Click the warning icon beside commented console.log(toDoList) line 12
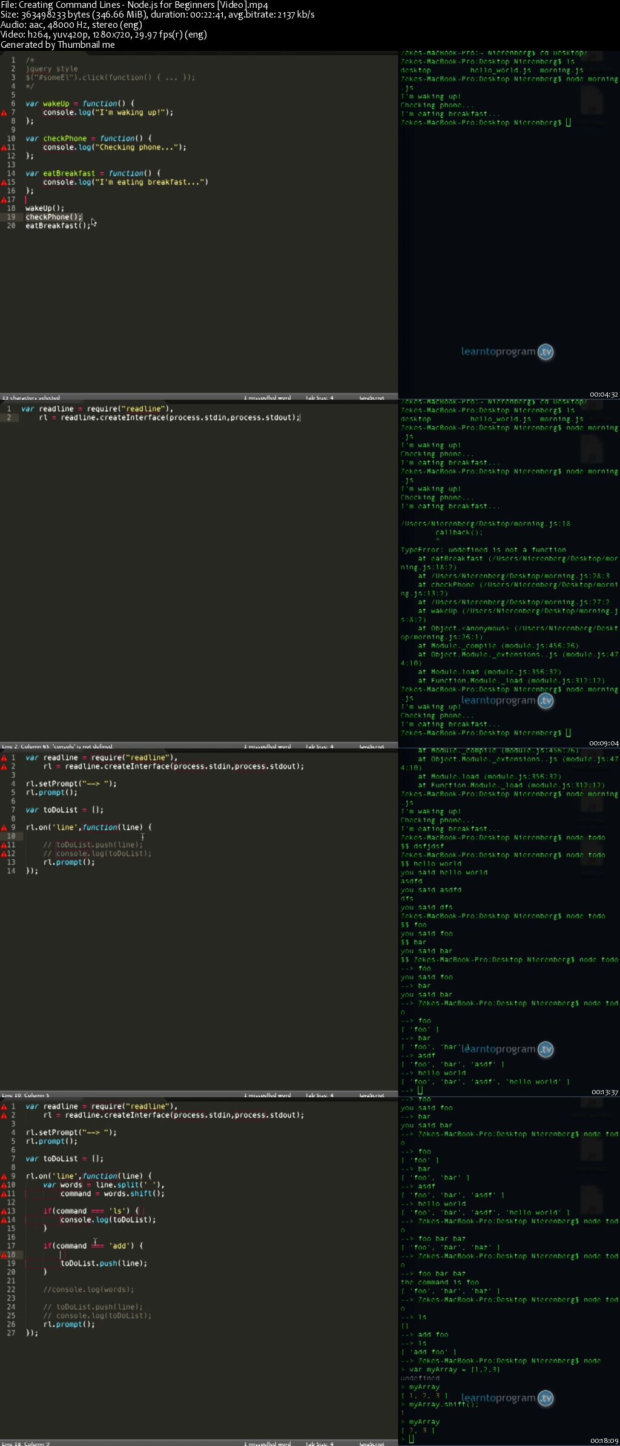The height and width of the screenshot is (1446, 620). click(x=4, y=854)
